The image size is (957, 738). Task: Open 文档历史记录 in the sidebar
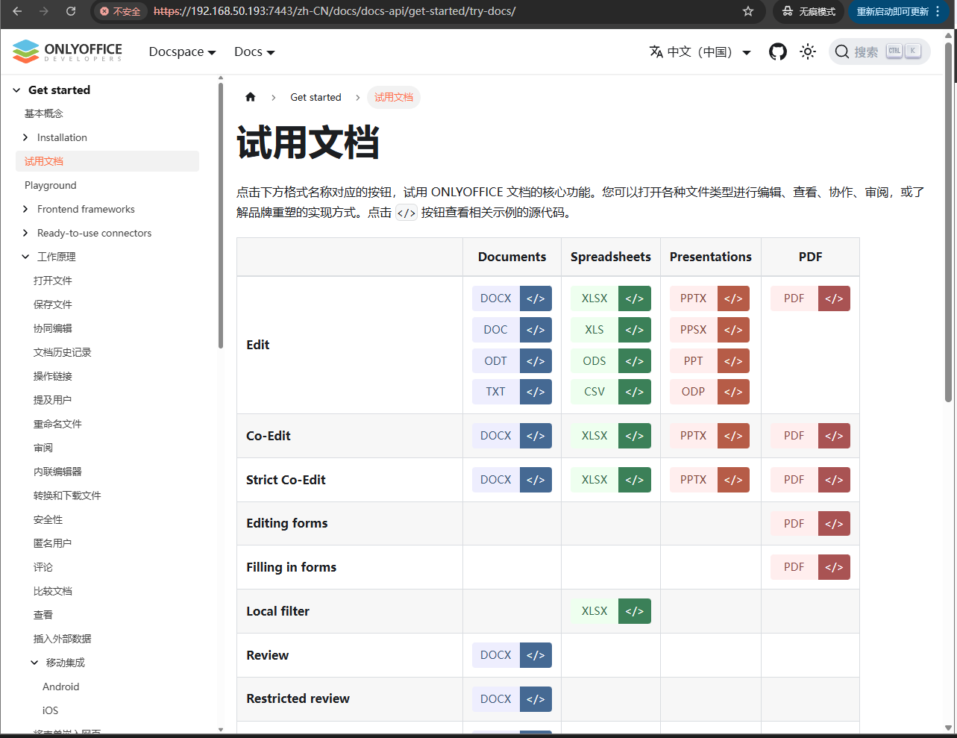point(63,352)
